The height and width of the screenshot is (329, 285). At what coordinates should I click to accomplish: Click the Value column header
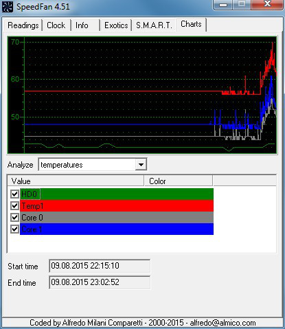tap(76, 181)
